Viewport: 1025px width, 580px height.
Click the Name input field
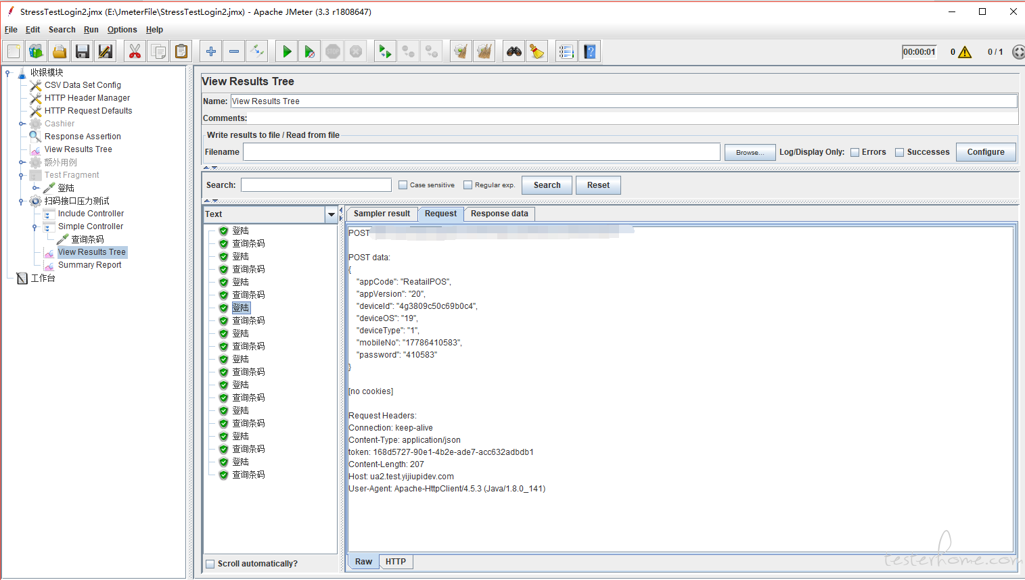tap(624, 101)
